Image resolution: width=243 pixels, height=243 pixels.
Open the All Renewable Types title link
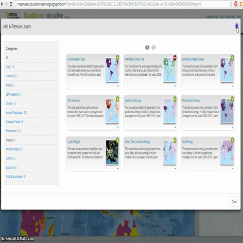[76, 59]
